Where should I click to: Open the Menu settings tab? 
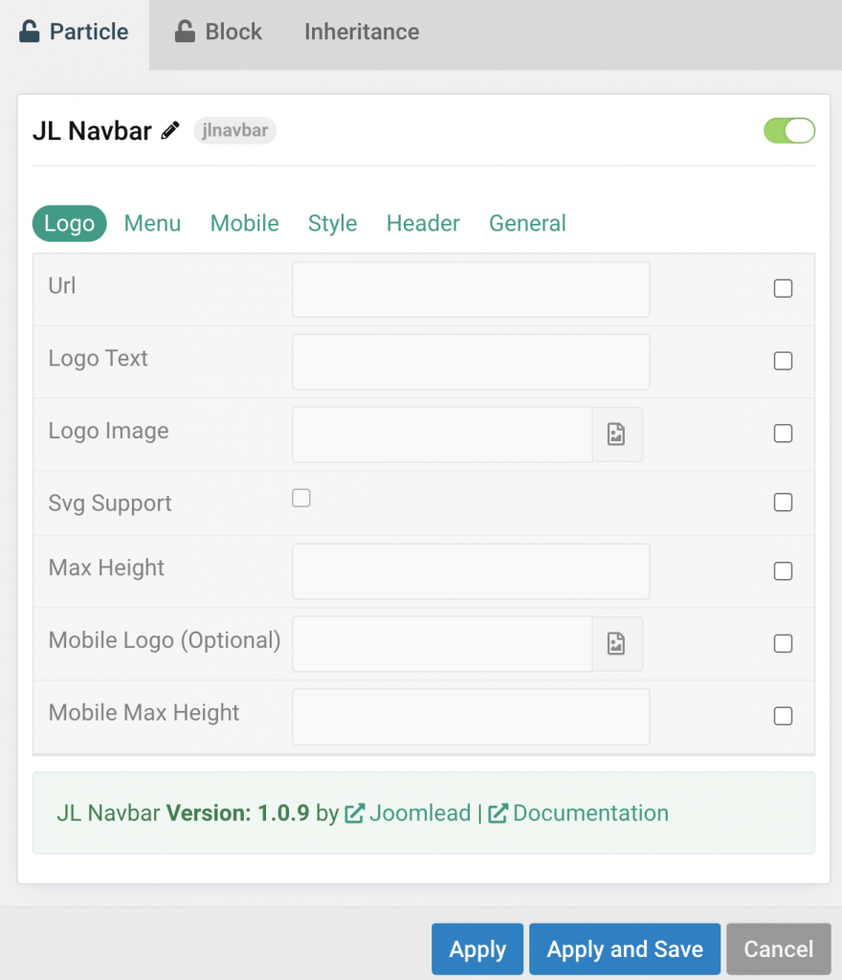pyautogui.click(x=152, y=224)
